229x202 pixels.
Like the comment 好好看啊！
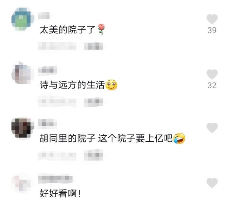(x=212, y=183)
